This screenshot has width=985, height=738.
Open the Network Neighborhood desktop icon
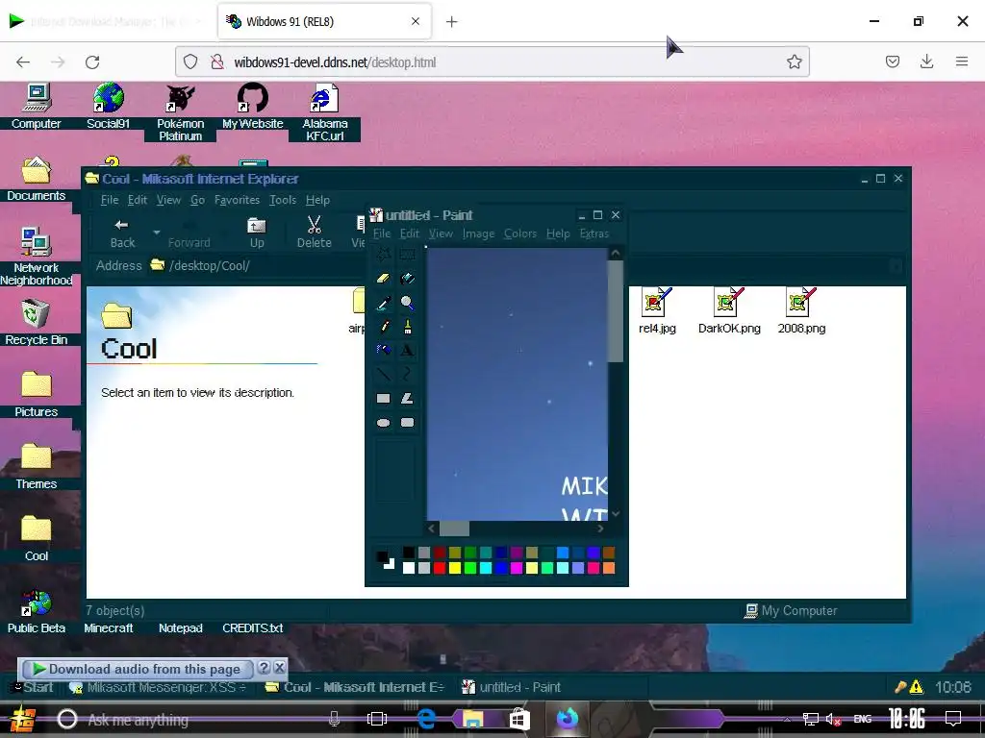click(36, 256)
